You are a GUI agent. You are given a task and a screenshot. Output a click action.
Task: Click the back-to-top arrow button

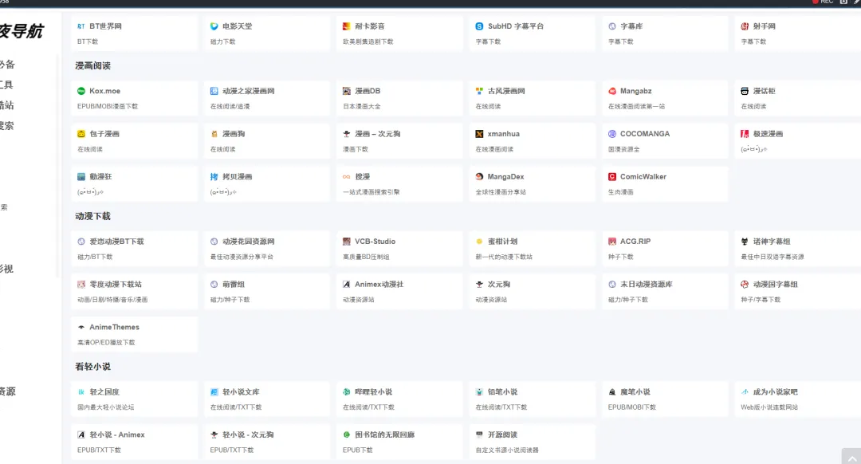[851, 457]
